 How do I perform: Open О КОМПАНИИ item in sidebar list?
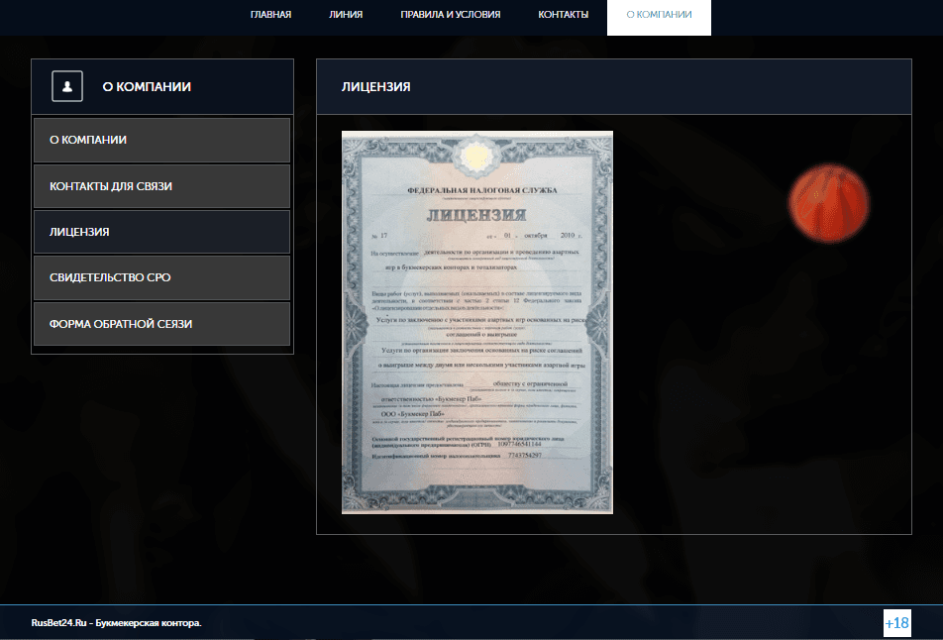tap(161, 141)
